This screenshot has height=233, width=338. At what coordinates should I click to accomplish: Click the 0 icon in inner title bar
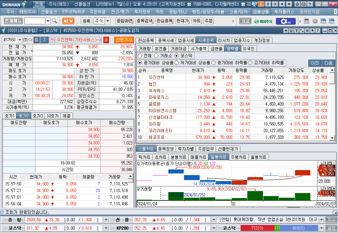tap(307, 31)
